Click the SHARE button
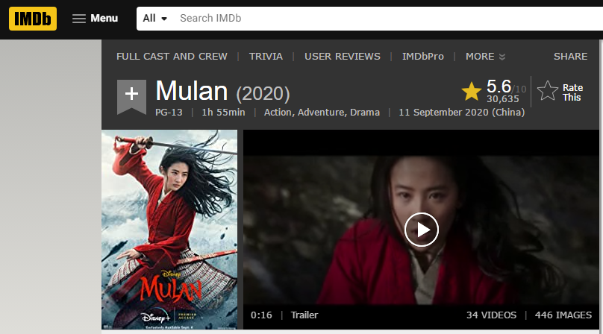Viewport: 603px width, 334px height. point(570,57)
